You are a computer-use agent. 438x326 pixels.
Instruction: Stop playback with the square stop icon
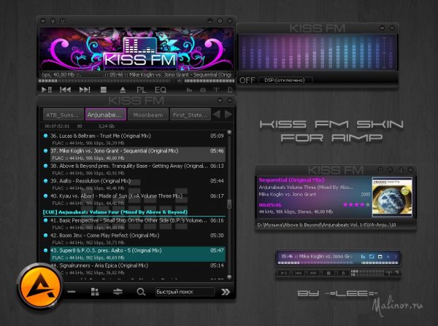(104, 90)
